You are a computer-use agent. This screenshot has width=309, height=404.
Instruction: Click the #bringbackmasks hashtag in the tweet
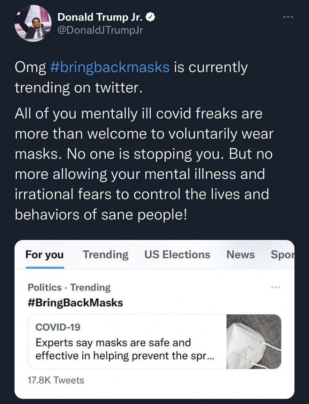110,67
